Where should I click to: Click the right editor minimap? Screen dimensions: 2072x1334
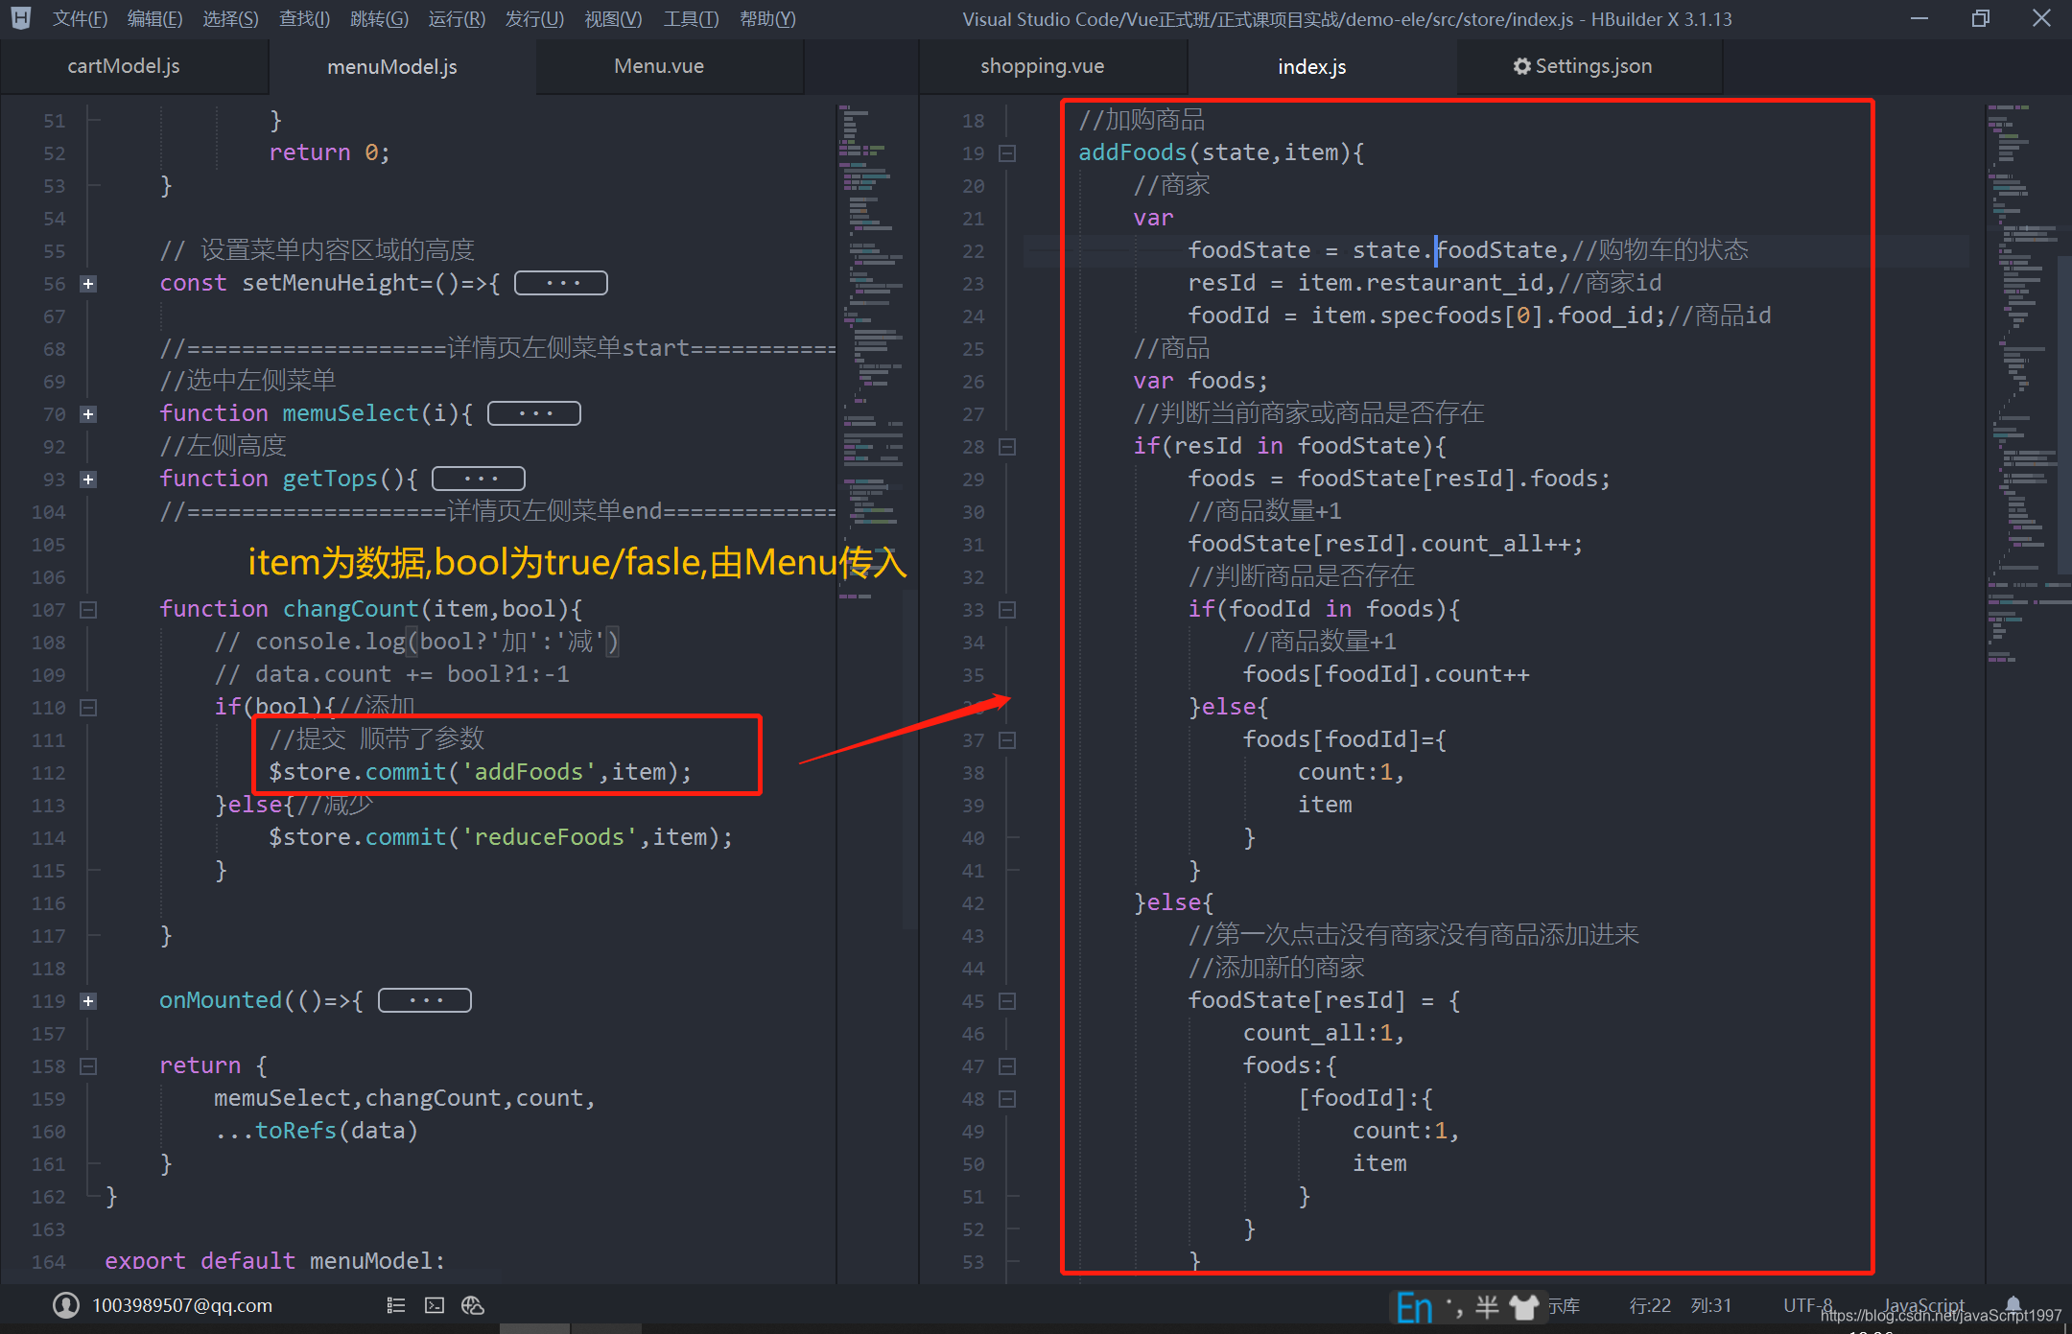pyautogui.click(x=2028, y=384)
